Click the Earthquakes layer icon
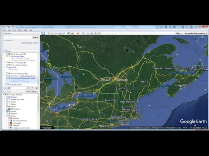209x156 pixels. coord(11,123)
